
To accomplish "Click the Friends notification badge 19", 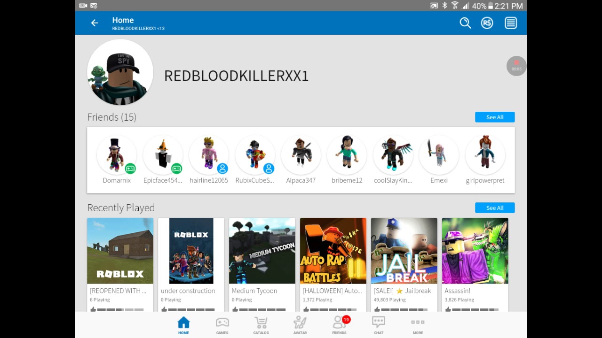I will pos(346,320).
